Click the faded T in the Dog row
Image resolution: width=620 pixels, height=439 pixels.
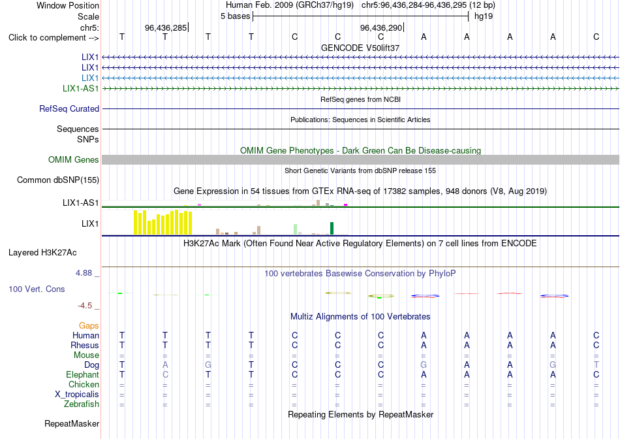coord(597,365)
